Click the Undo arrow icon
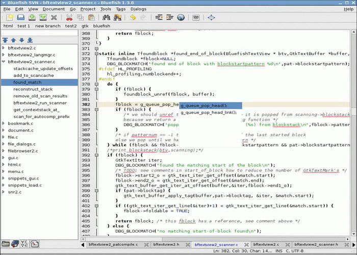Image resolution: width=357 pixels, height=255 pixels. pyautogui.click(x=133, y=17)
